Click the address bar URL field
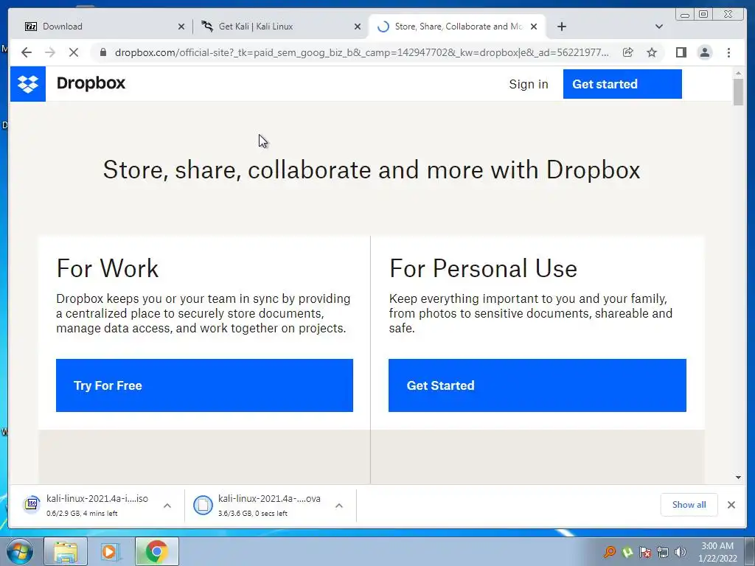 pos(361,52)
